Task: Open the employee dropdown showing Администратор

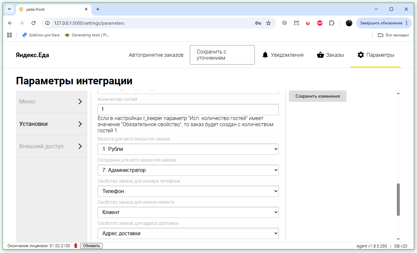Action: 188,170
